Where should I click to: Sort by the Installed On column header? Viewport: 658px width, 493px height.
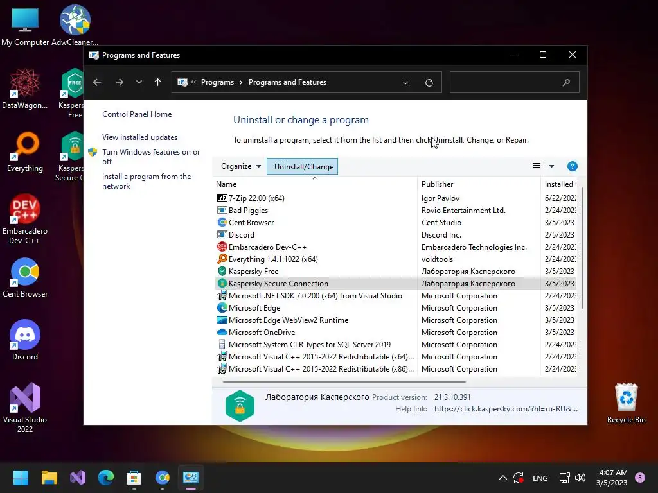[560, 184]
